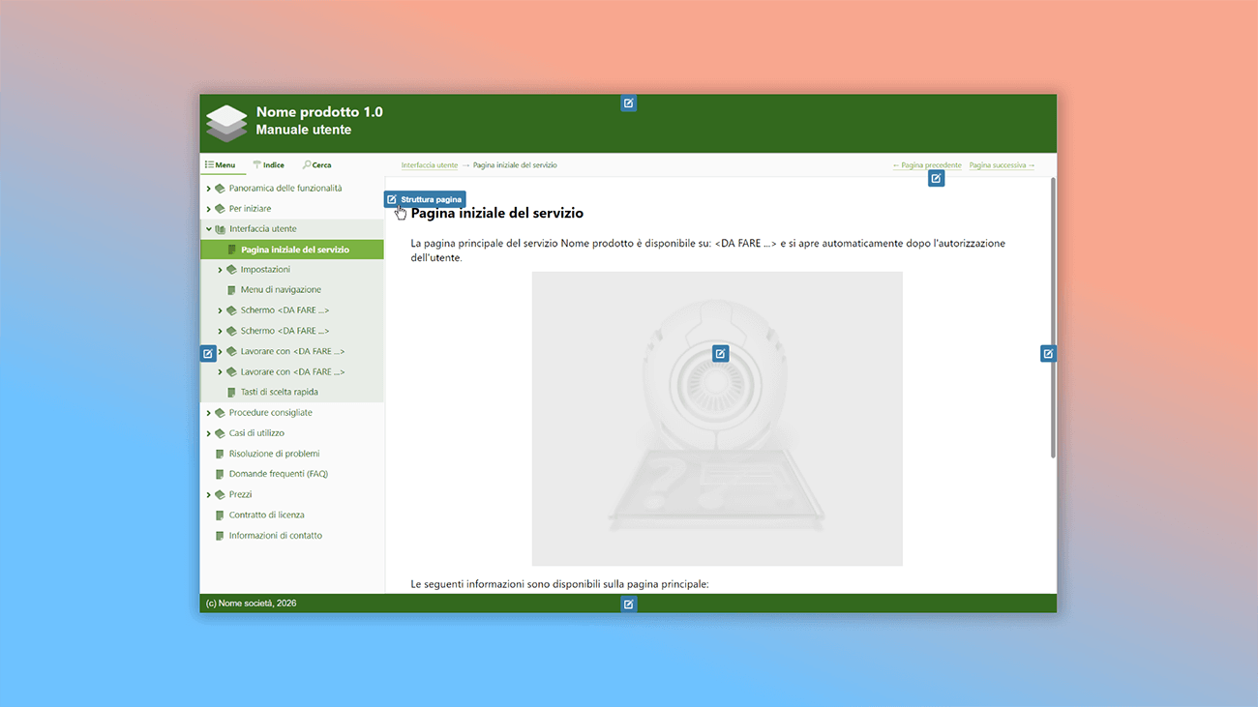1258x707 pixels.
Task: Click the product logo in the header
Action: point(225,122)
